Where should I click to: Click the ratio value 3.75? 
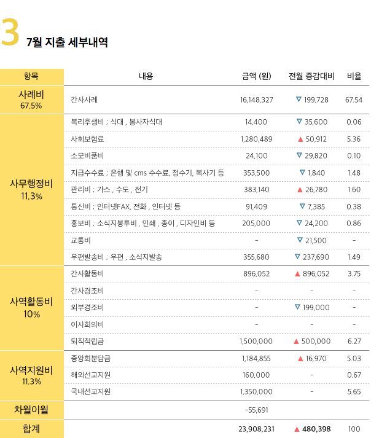354,274
